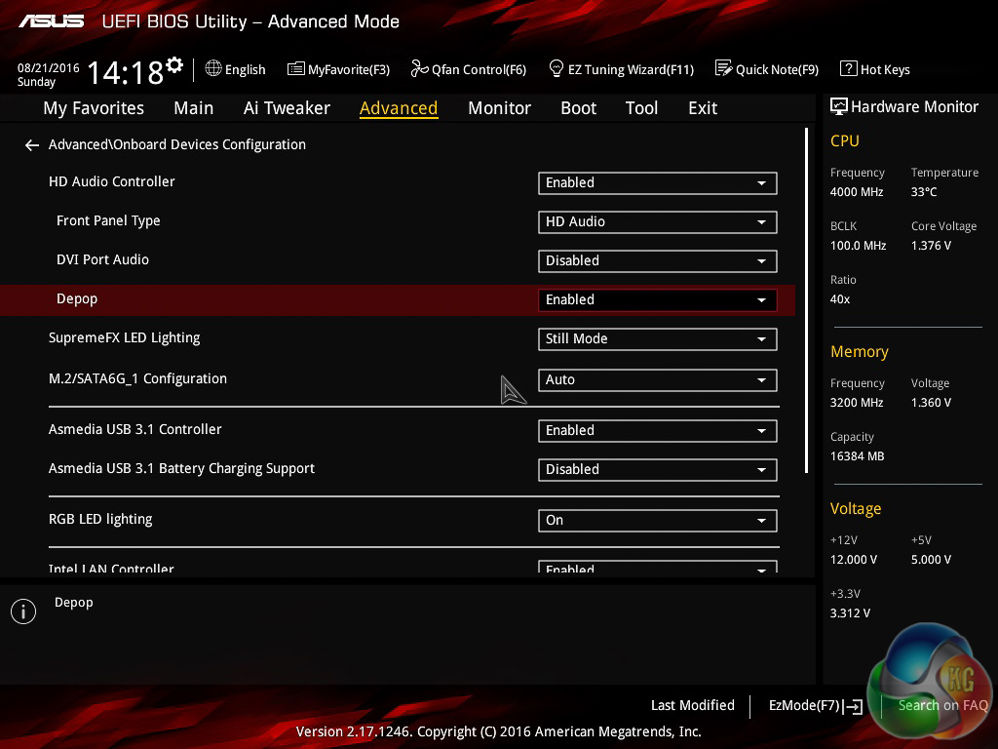
Task: Click the back arrow beside Onboard Devices Configuration
Action: [32, 146]
